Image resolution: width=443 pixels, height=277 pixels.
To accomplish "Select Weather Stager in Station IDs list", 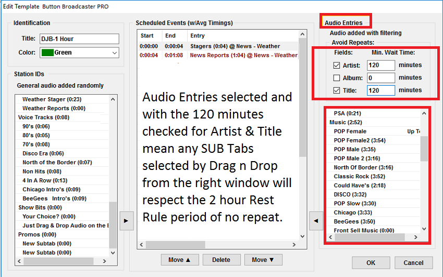I will [52, 99].
